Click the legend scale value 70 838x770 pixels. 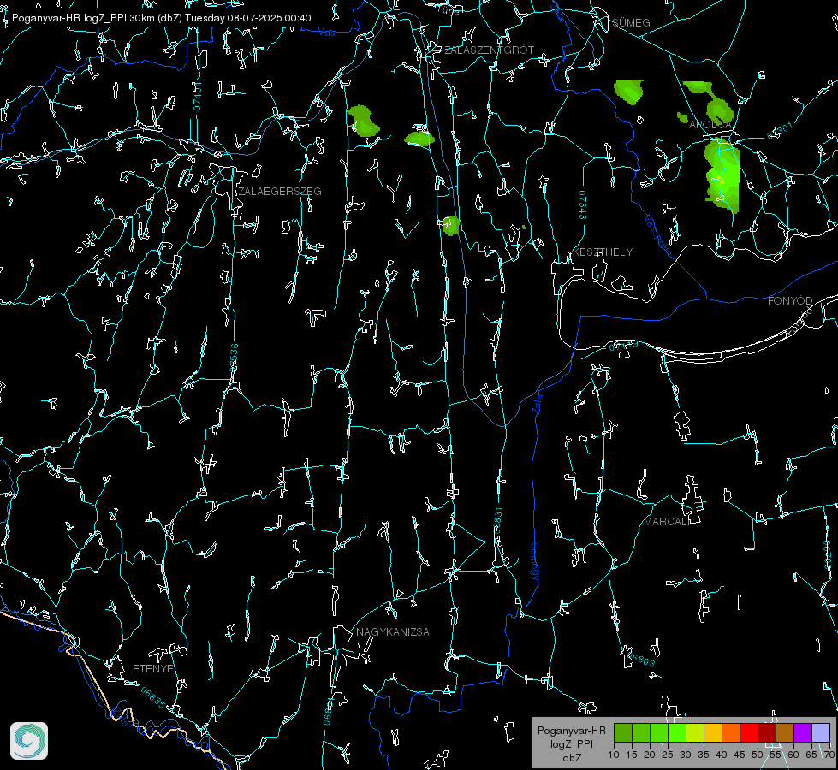[829, 755]
